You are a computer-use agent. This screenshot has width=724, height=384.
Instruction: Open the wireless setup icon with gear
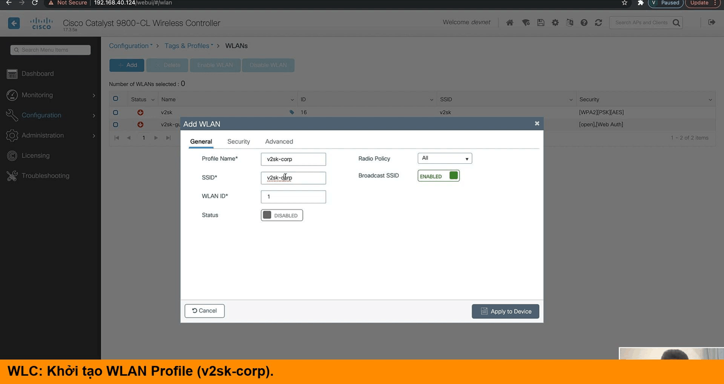point(526,22)
